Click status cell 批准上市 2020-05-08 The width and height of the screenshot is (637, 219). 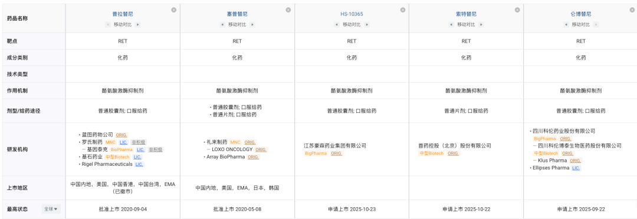click(x=237, y=209)
